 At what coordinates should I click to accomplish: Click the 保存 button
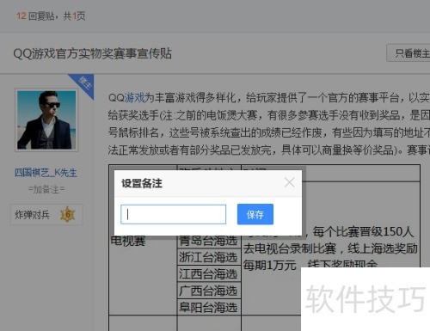[255, 214]
